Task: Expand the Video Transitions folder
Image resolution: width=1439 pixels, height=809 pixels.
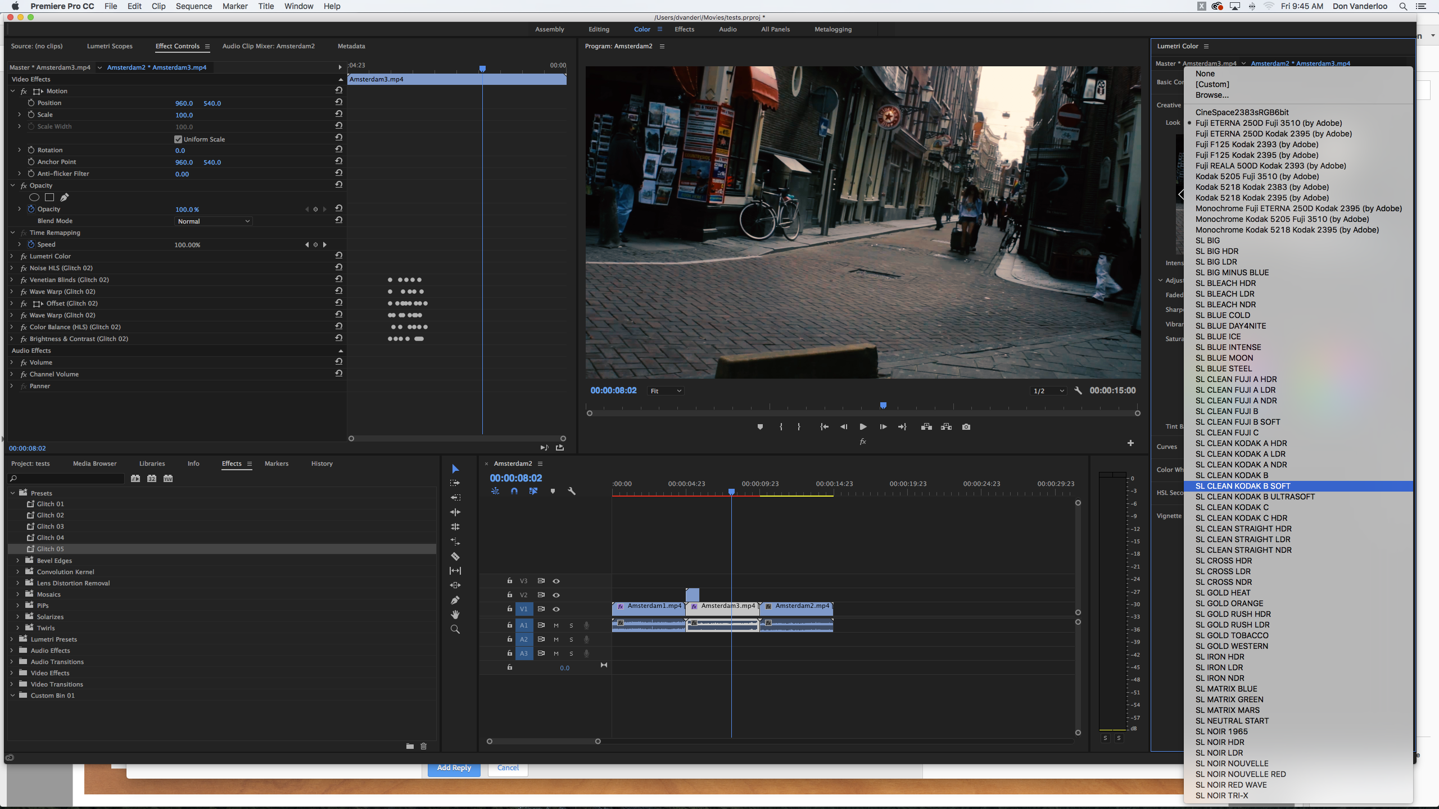Action: coord(12,684)
